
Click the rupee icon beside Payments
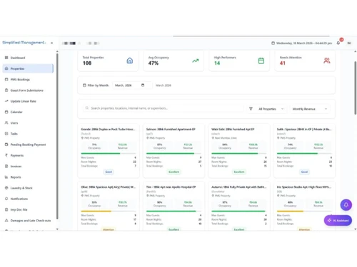pyautogui.click(x=6, y=155)
